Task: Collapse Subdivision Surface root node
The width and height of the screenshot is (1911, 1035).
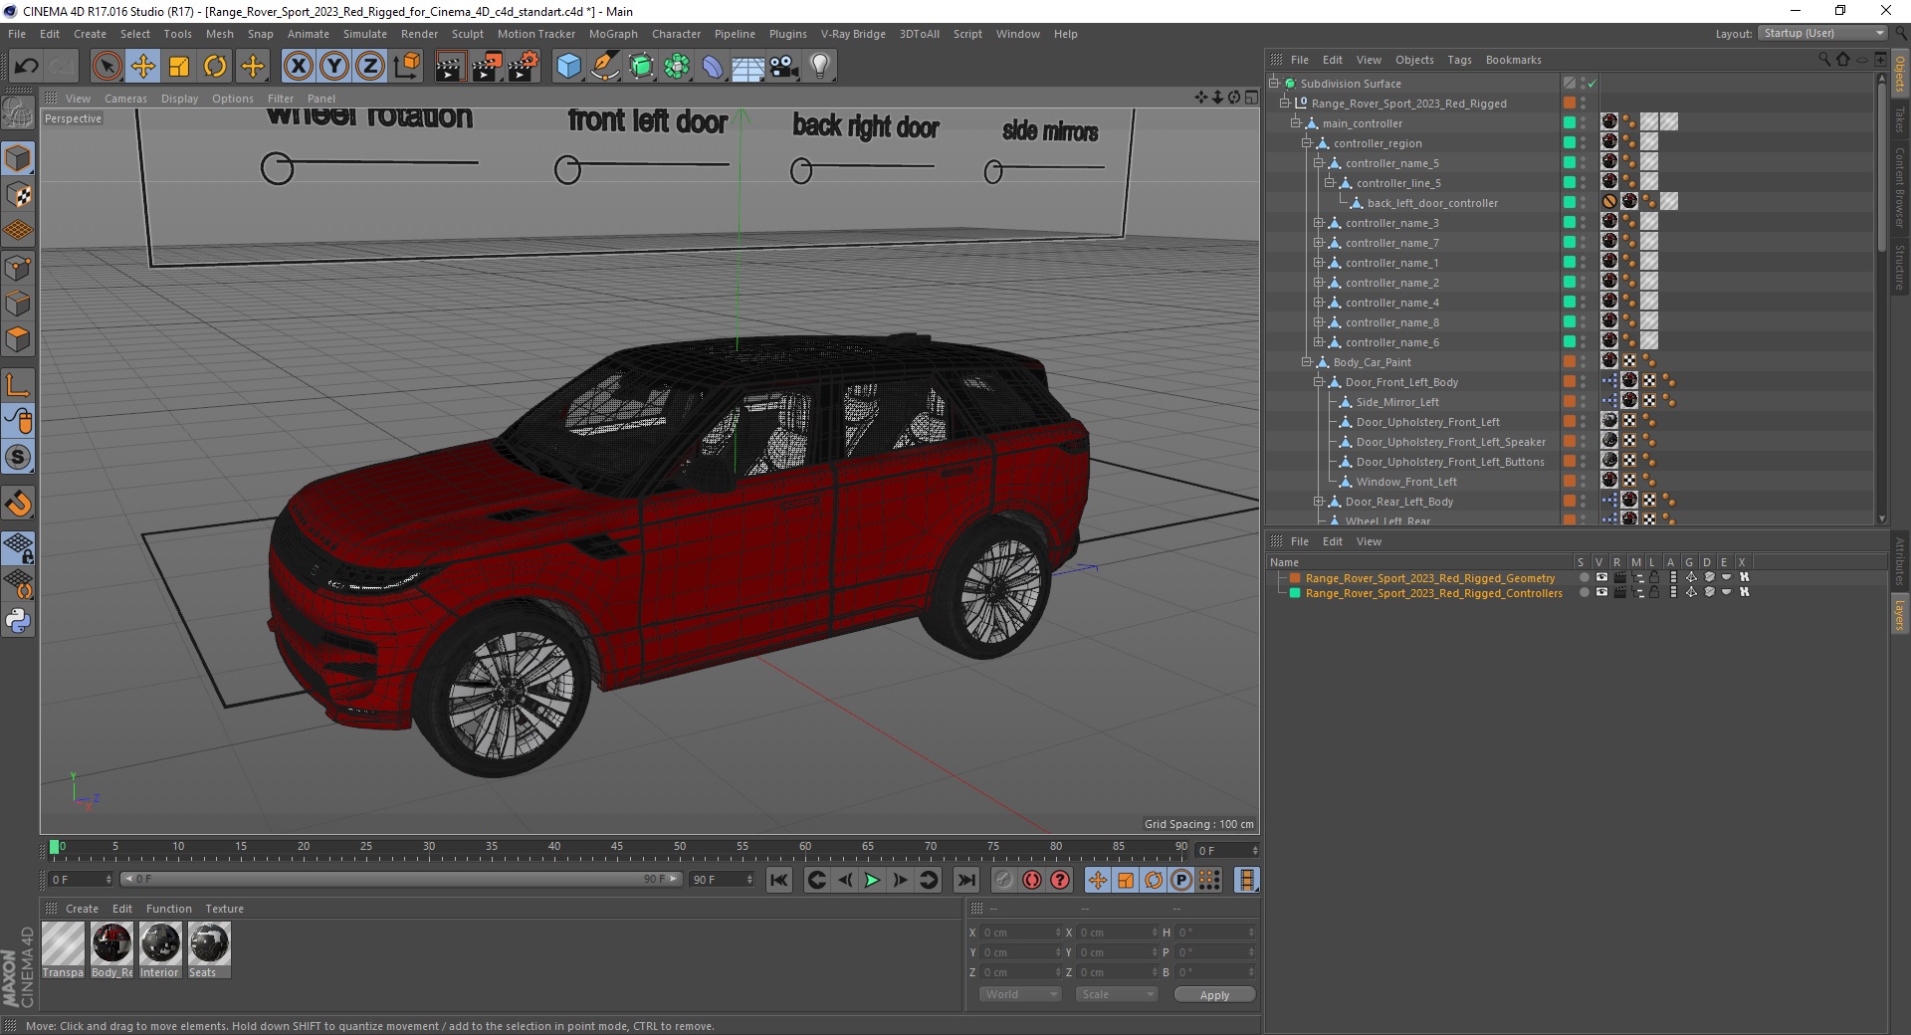Action: (1273, 84)
